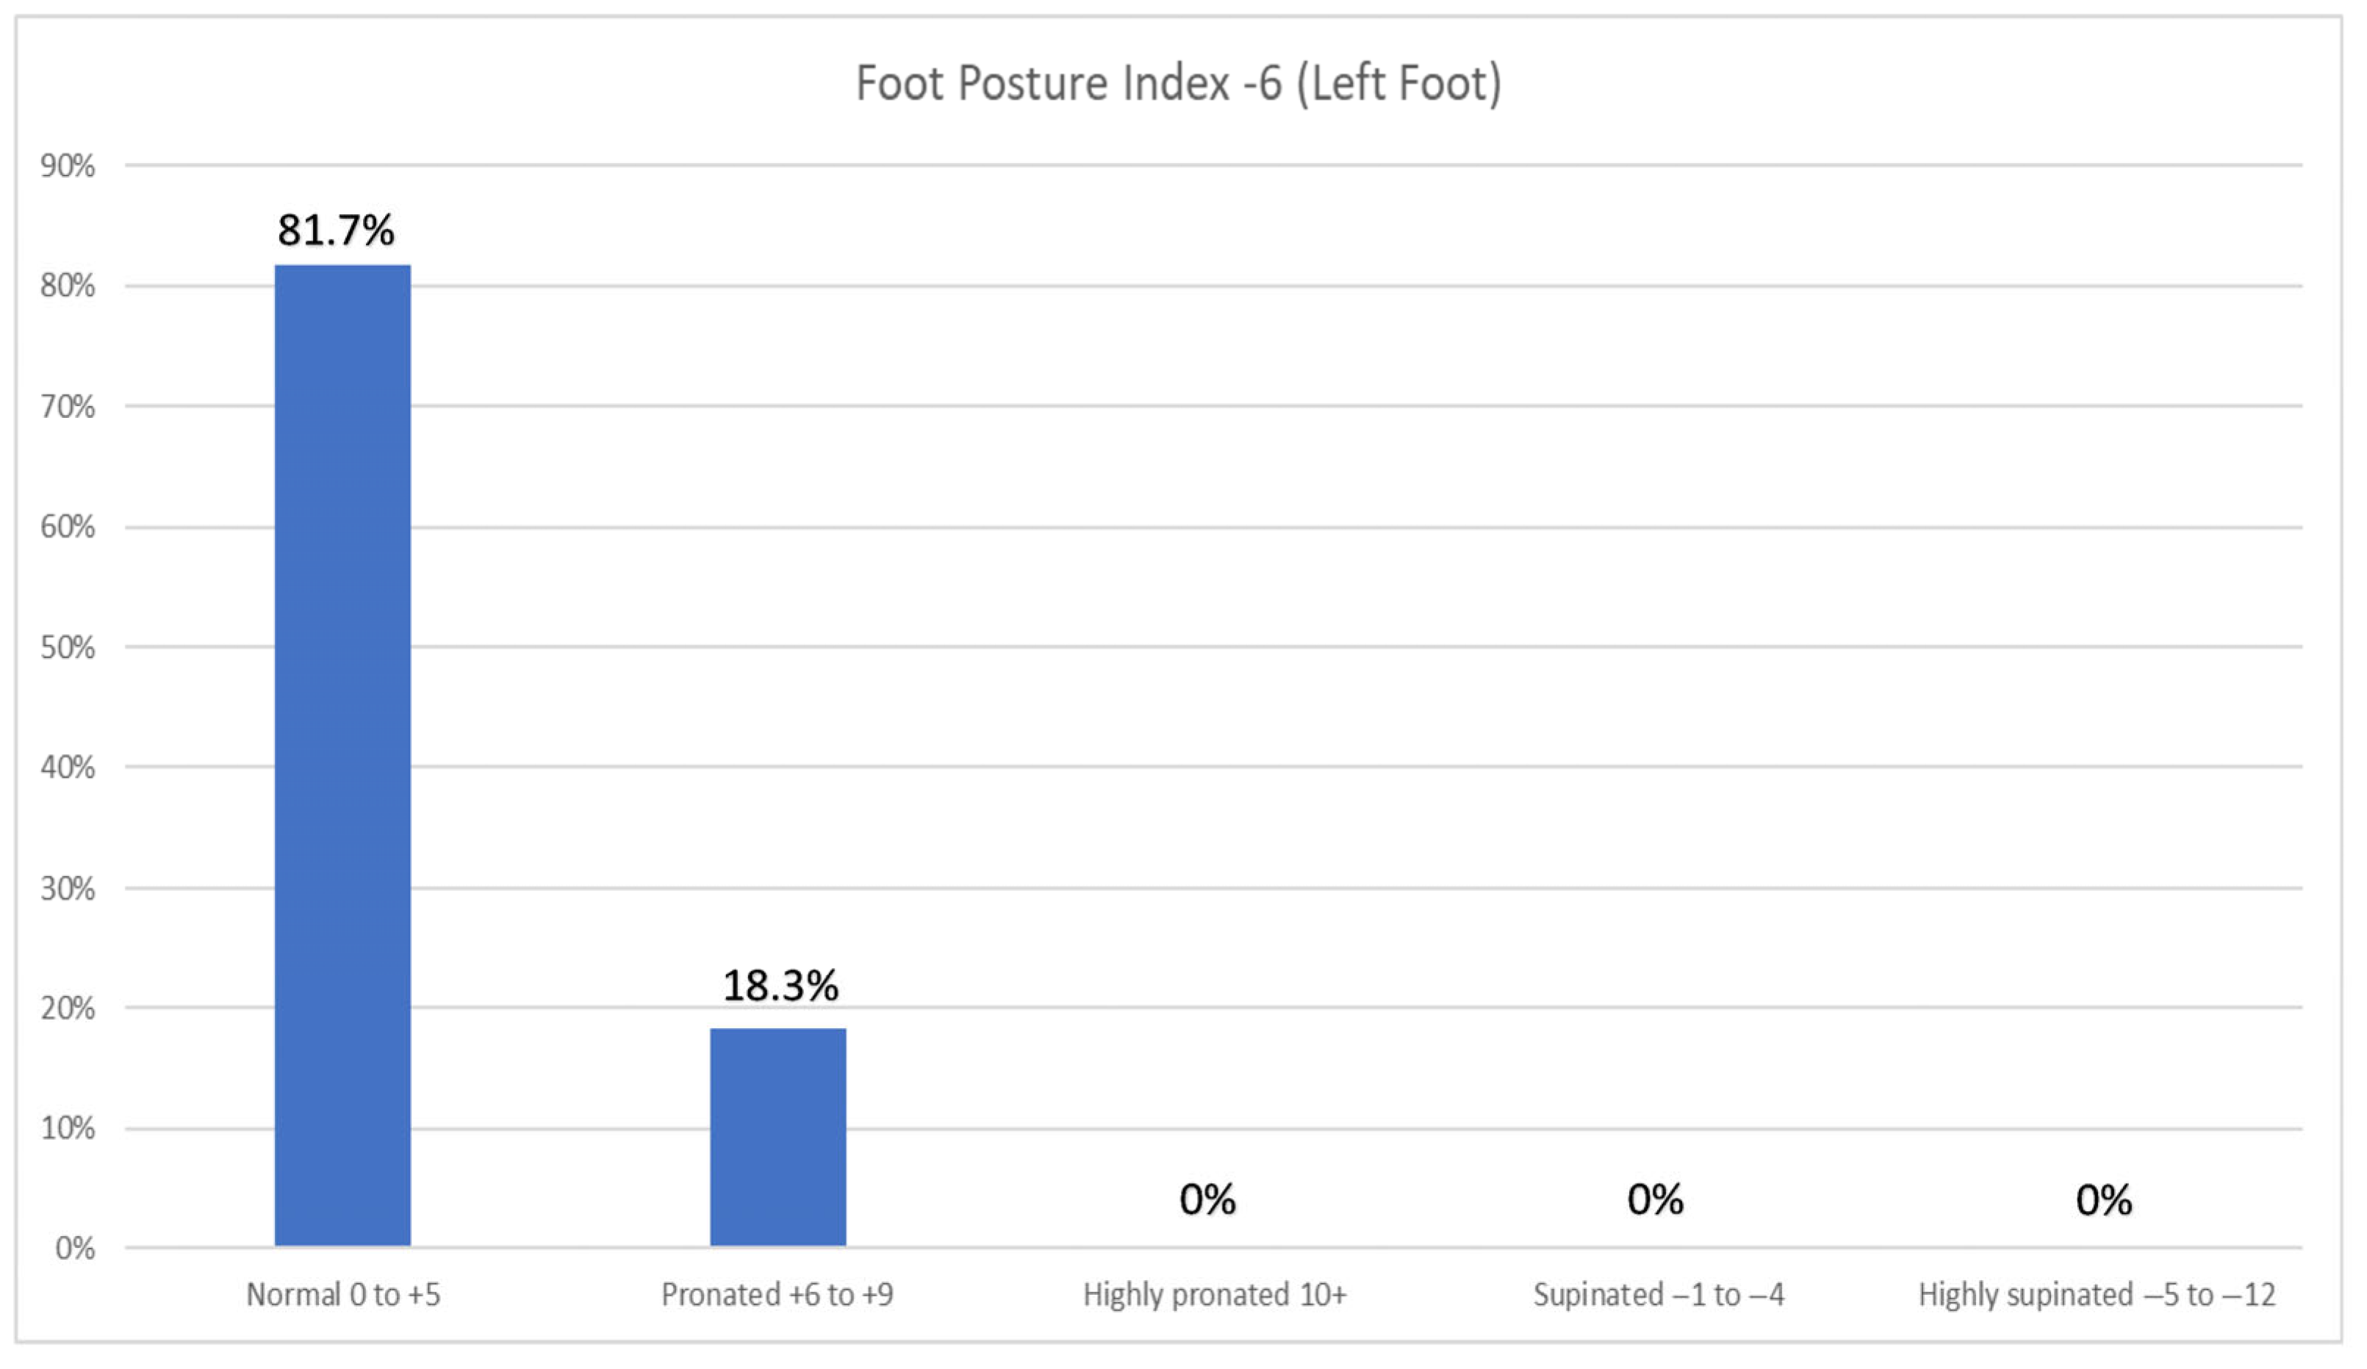Select the Normal 0 to +5 axis label

coord(343,1295)
